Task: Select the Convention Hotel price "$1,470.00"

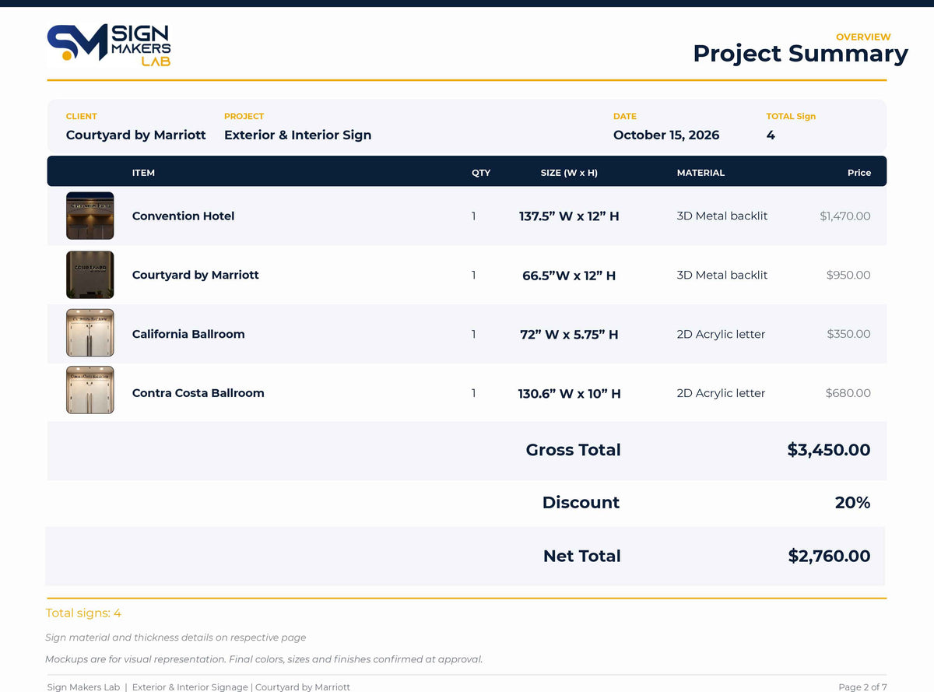Action: (845, 216)
